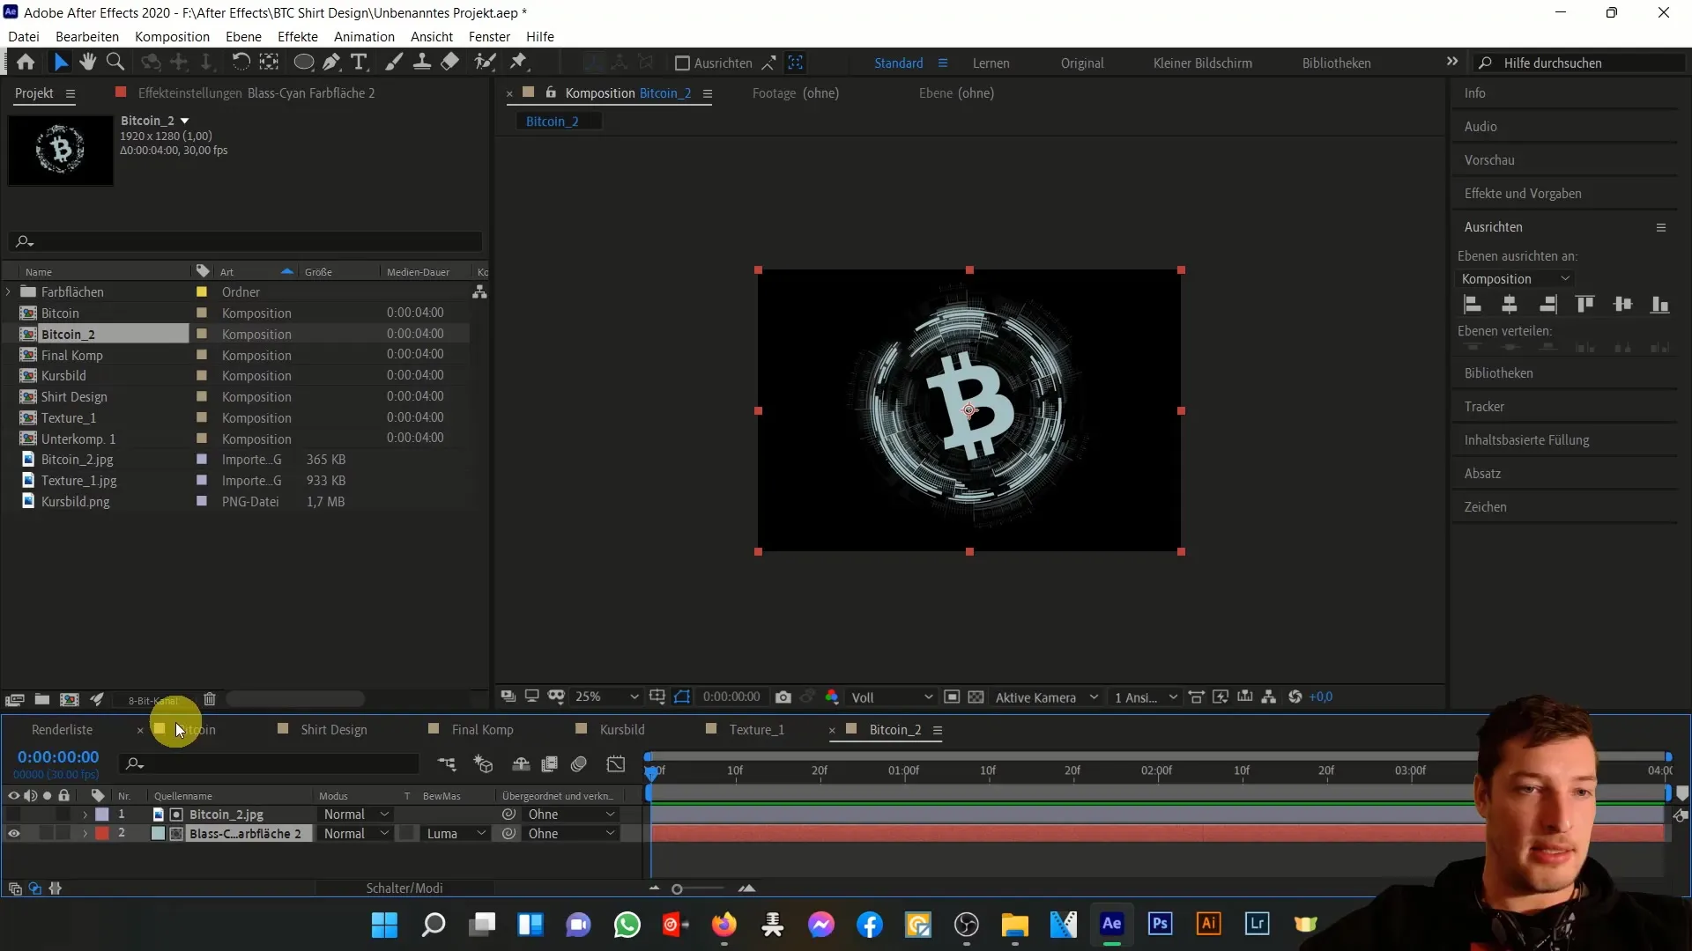Toggle visibility of Bitcoin_2.jpg layer
The height and width of the screenshot is (951, 1692).
click(14, 814)
